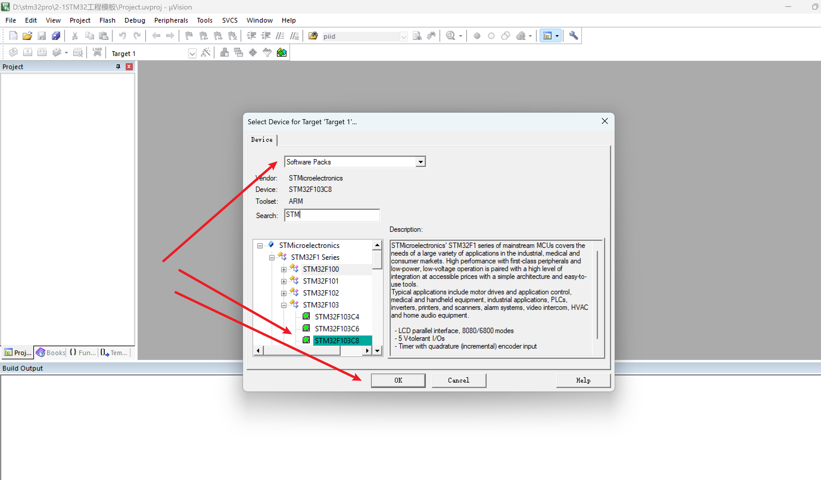The image size is (821, 480).
Task: Open the Flash menu
Action: tap(107, 20)
